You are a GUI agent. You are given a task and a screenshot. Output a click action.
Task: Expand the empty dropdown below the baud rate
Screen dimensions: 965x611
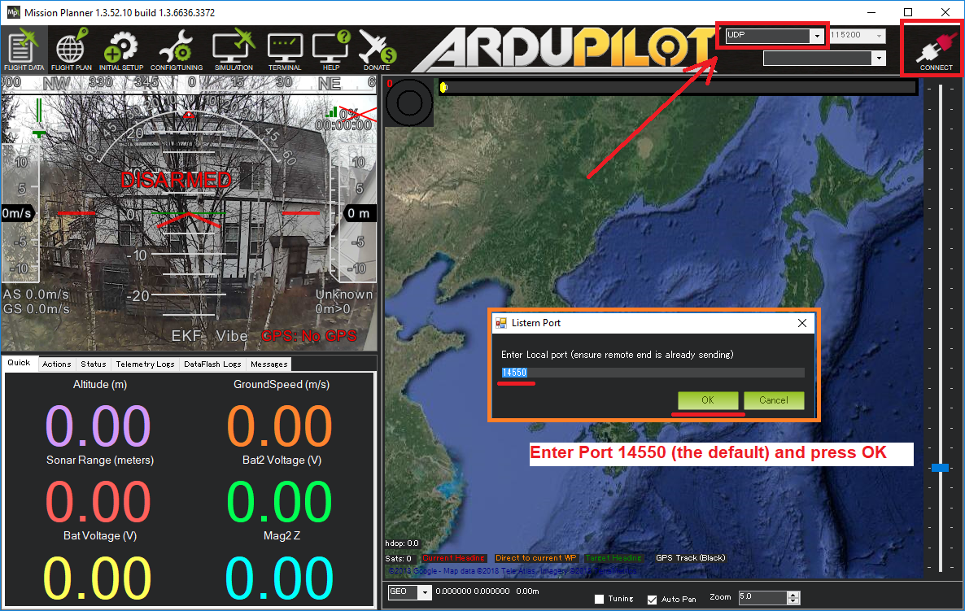877,59
